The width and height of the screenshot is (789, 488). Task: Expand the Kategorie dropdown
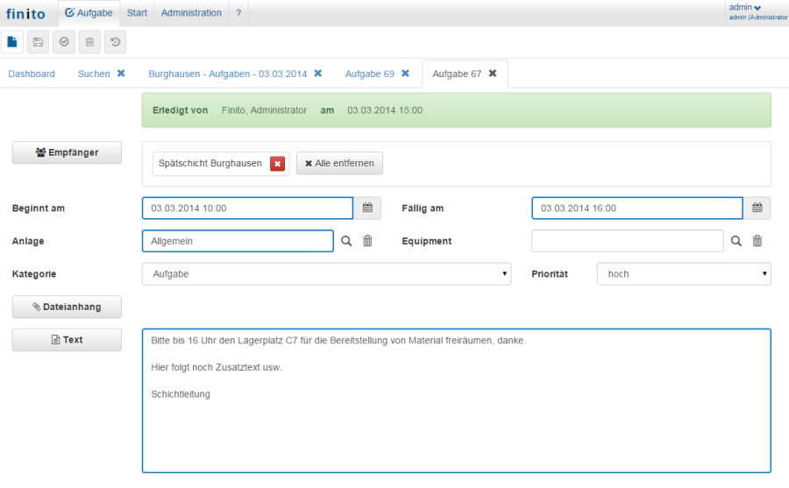[326, 274]
